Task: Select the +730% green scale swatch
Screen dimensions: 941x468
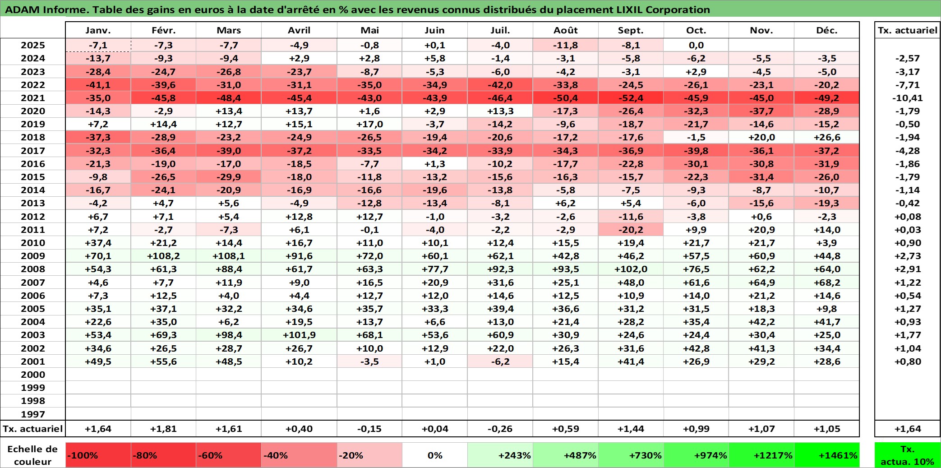Action: tap(631, 455)
